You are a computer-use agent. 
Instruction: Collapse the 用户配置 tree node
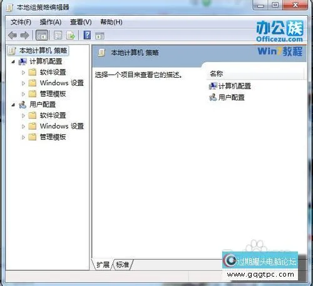click(x=13, y=105)
